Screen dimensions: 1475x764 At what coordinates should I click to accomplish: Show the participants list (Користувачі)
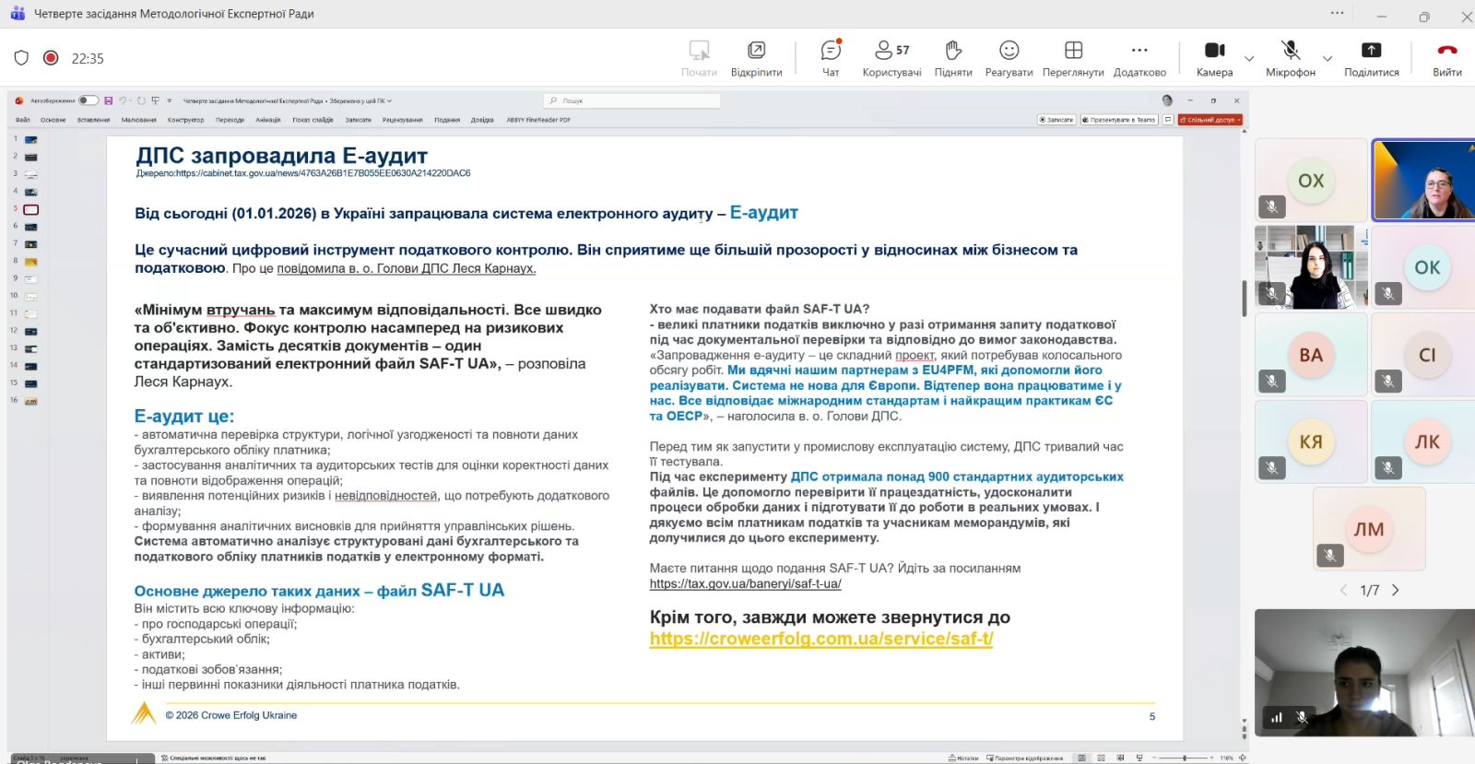pyautogui.click(x=891, y=58)
